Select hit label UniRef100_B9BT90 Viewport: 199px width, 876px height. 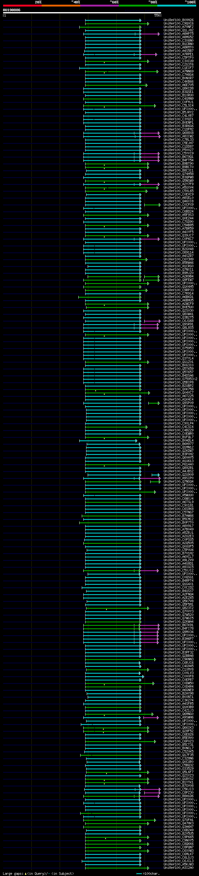pos(178,163)
